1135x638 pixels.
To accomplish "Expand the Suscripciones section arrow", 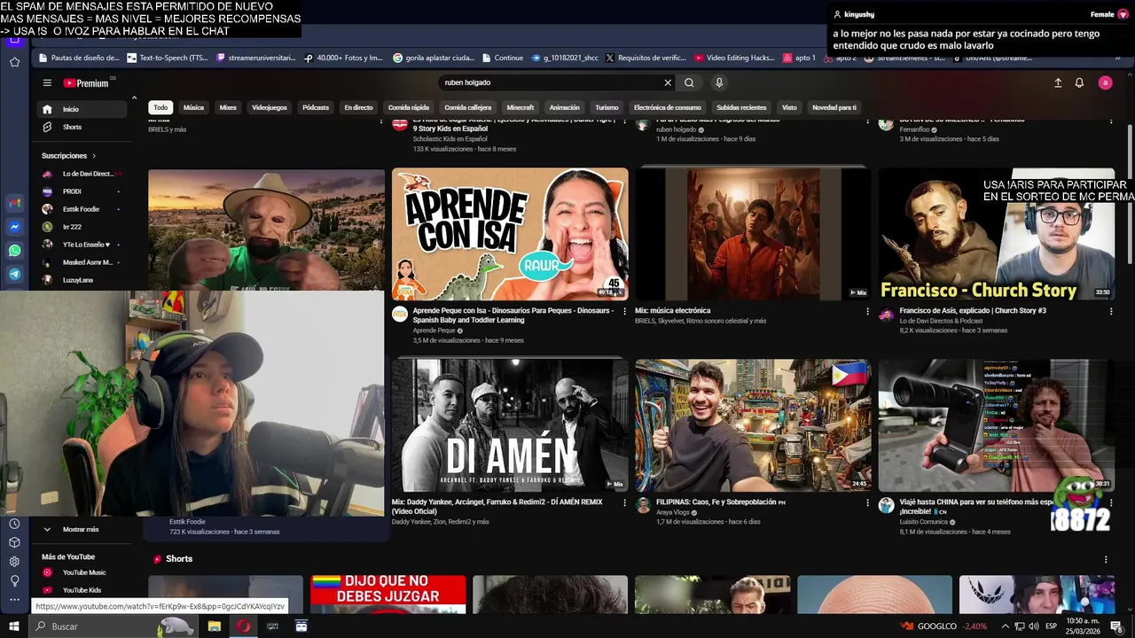I will coord(94,156).
